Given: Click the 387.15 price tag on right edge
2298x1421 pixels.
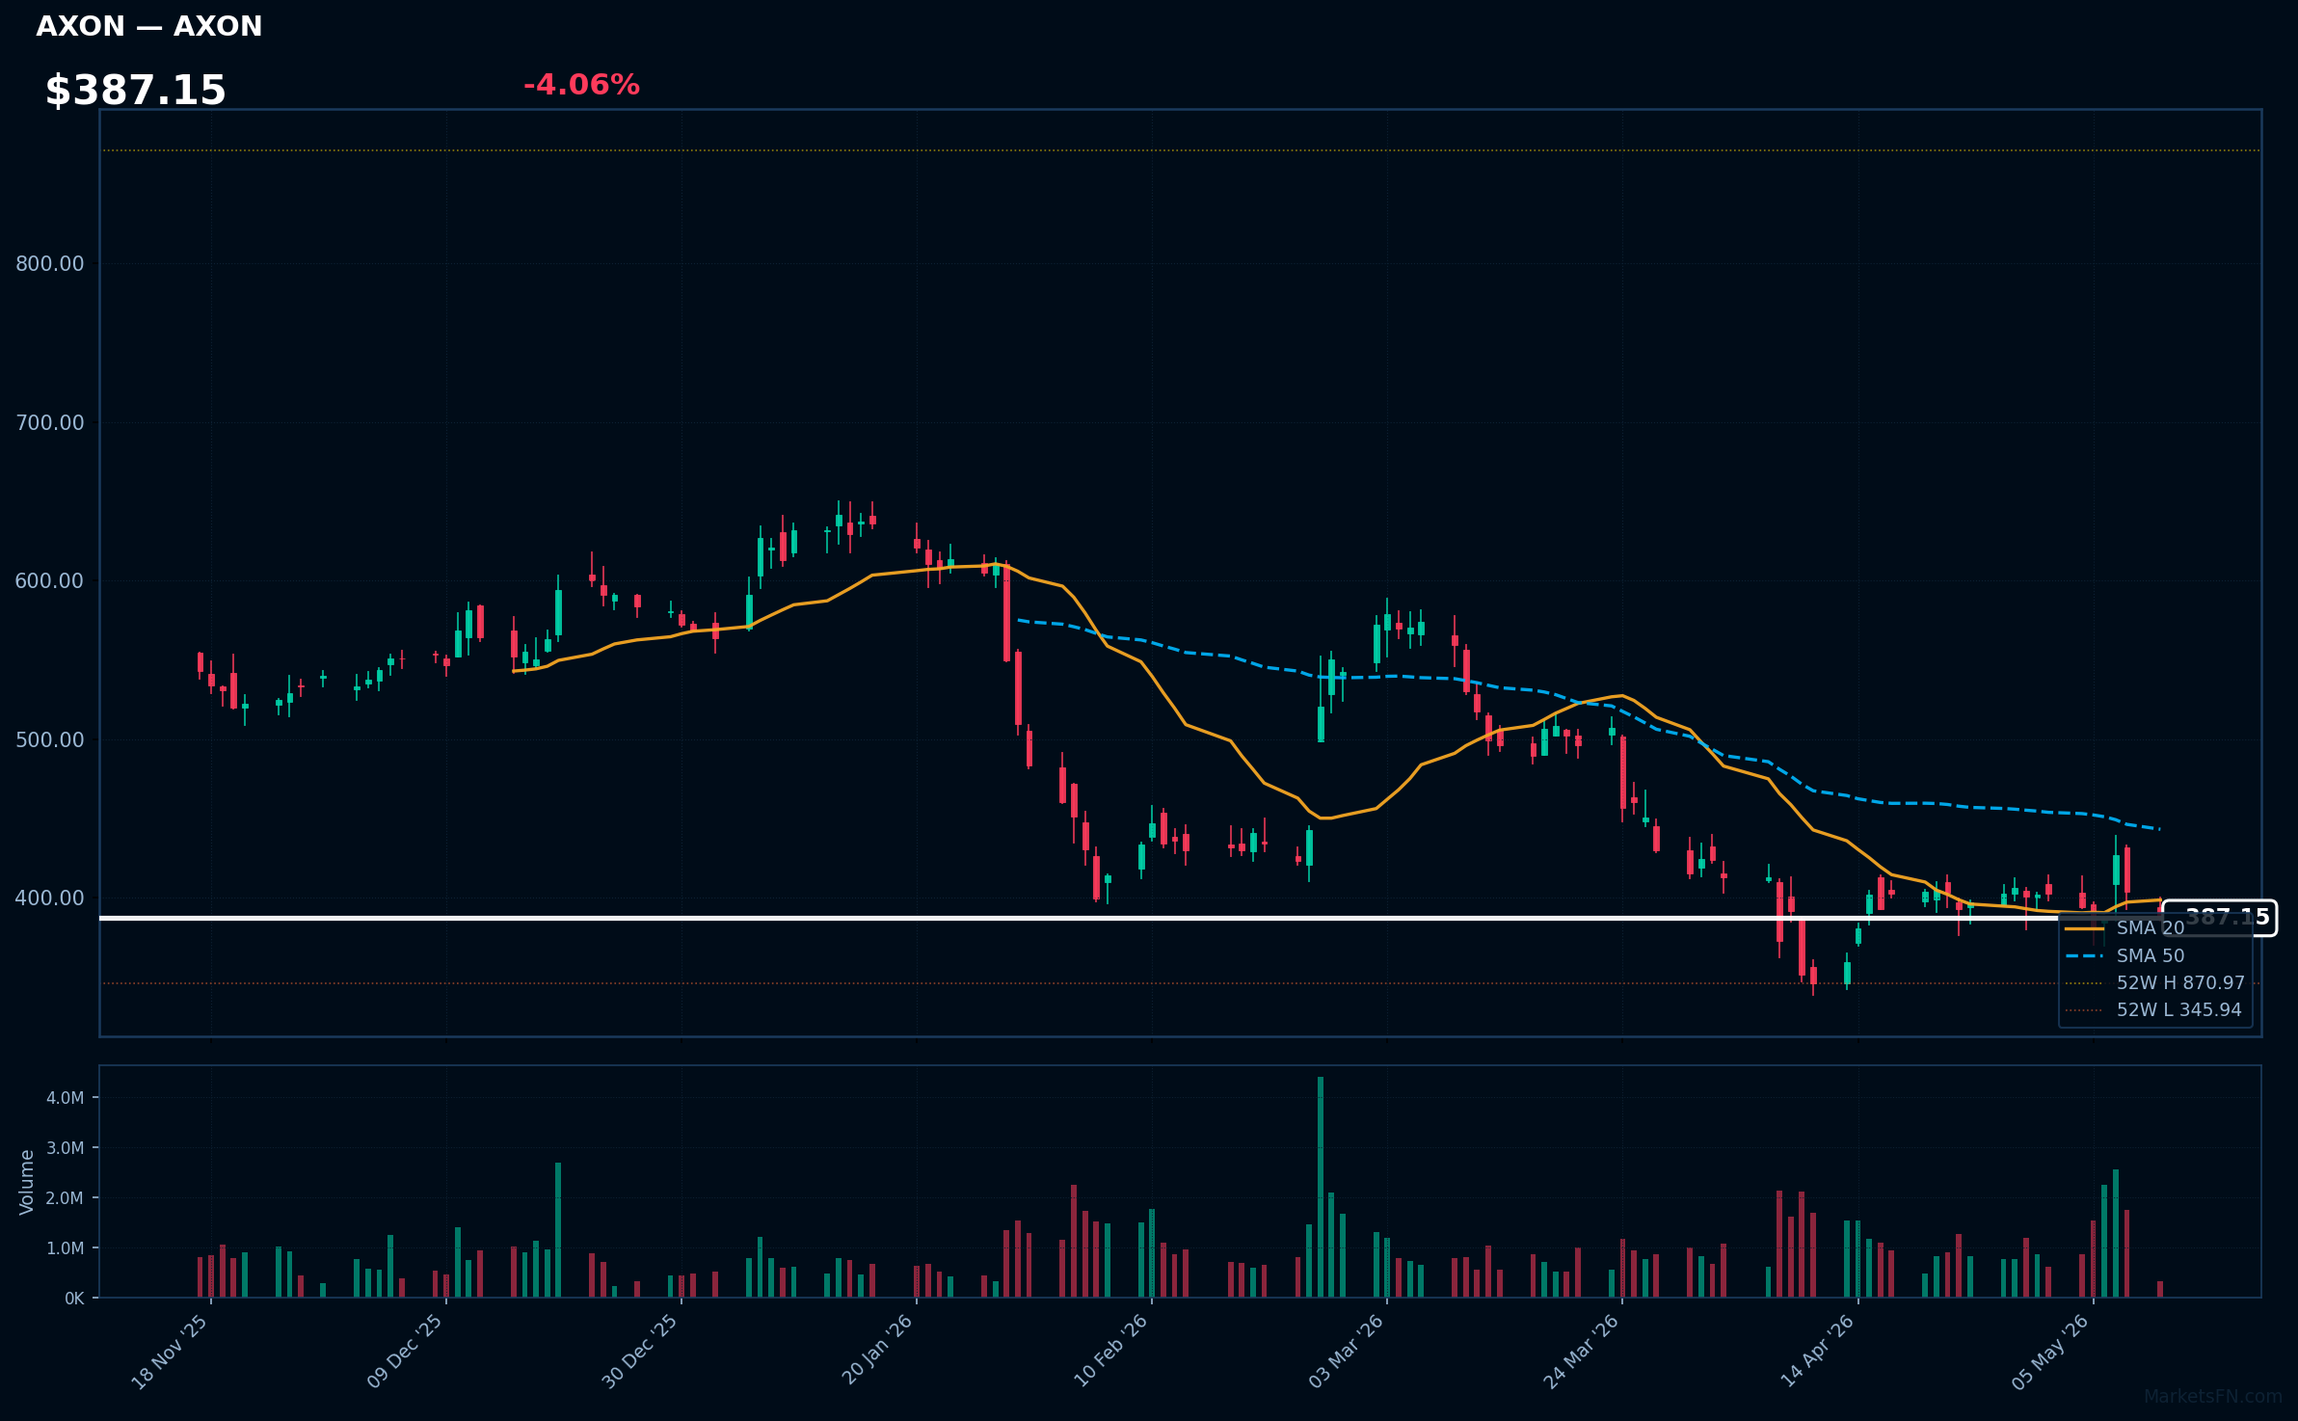Looking at the screenshot, I should pyautogui.click(x=2220, y=918).
